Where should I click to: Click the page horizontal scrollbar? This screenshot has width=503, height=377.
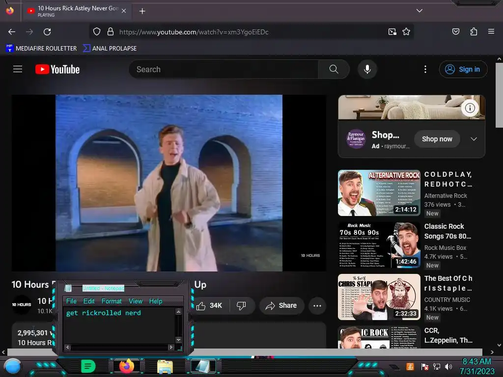[245, 352]
